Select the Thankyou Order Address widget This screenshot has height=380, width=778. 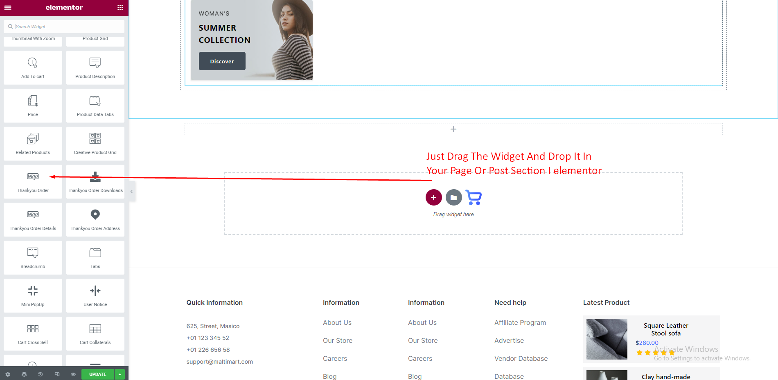tap(95, 220)
